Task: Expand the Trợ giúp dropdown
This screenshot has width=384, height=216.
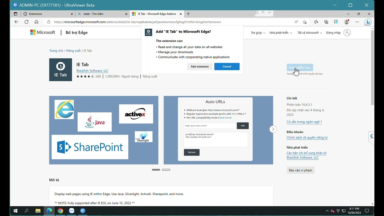Action: 258,33
